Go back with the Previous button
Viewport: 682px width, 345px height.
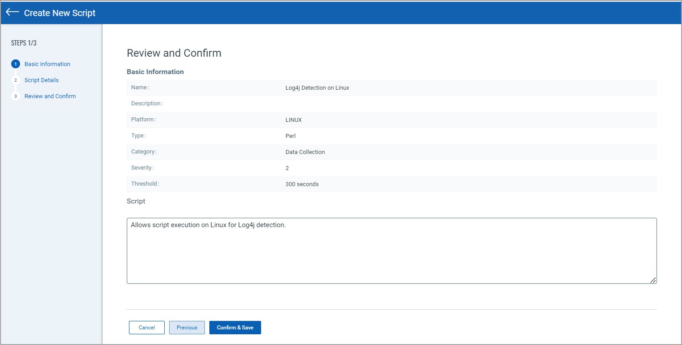[187, 328]
